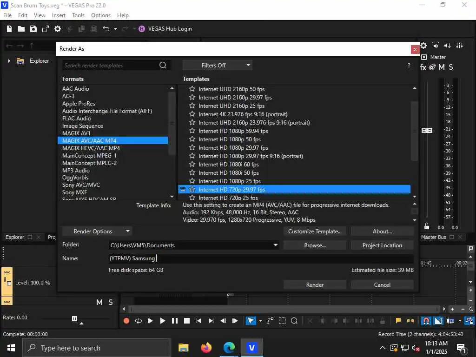476x357 pixels.
Task: Expand the Explorer tree node arrow
Action: (9, 61)
